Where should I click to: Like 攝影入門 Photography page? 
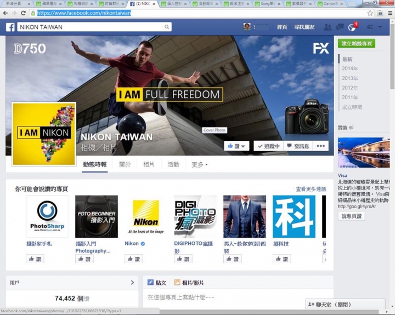84,259
